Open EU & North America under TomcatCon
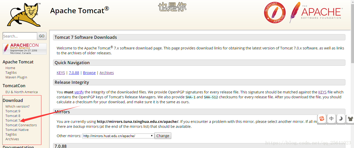Screen dimensions: 354x148 pyautogui.click(x=22, y=92)
